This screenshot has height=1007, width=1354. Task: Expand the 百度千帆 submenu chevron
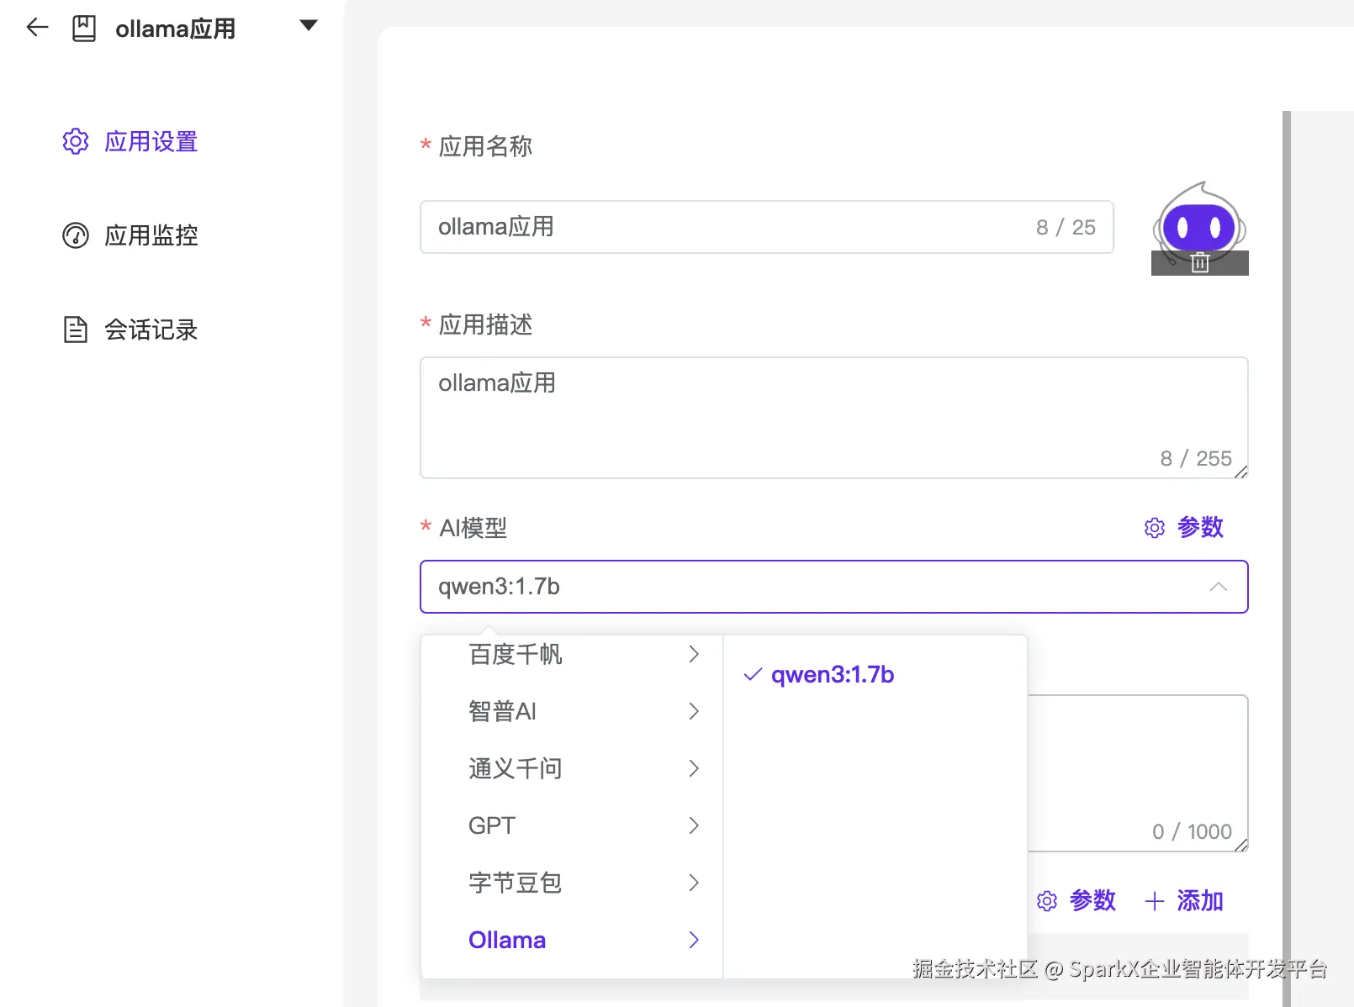(694, 654)
